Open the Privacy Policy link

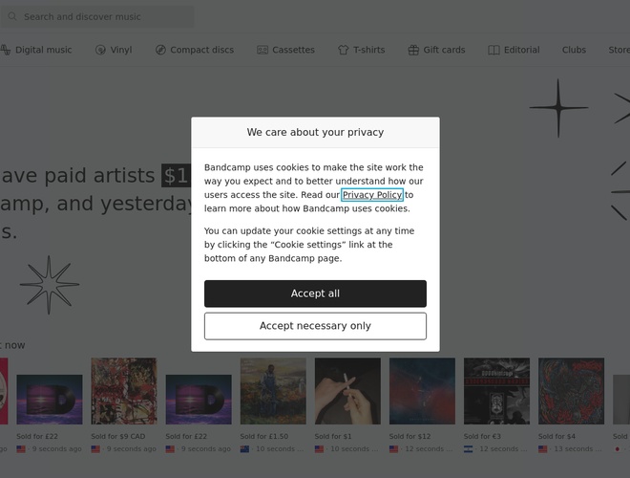tap(372, 195)
